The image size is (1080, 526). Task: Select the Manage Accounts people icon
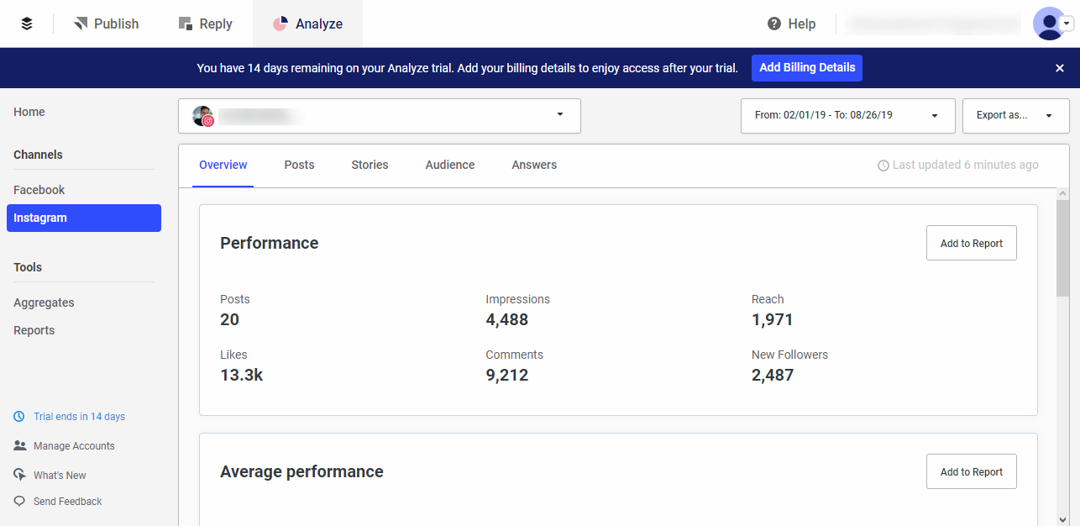pyautogui.click(x=18, y=445)
